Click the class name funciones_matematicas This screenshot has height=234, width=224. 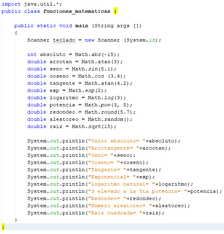[x=77, y=11]
